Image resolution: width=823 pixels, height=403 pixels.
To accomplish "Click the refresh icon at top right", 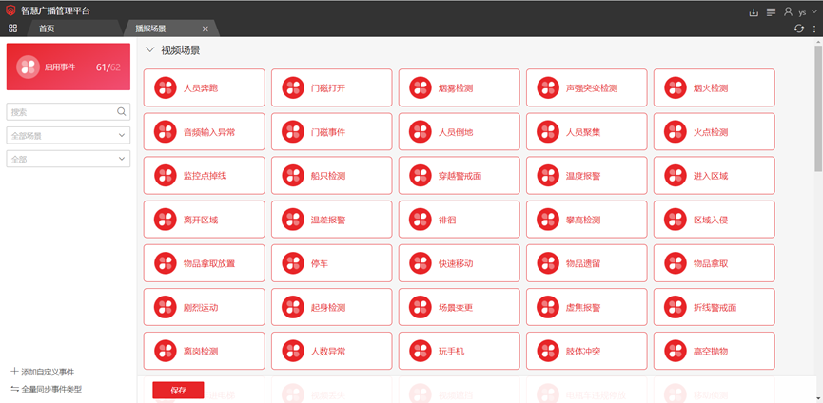I will click(799, 29).
